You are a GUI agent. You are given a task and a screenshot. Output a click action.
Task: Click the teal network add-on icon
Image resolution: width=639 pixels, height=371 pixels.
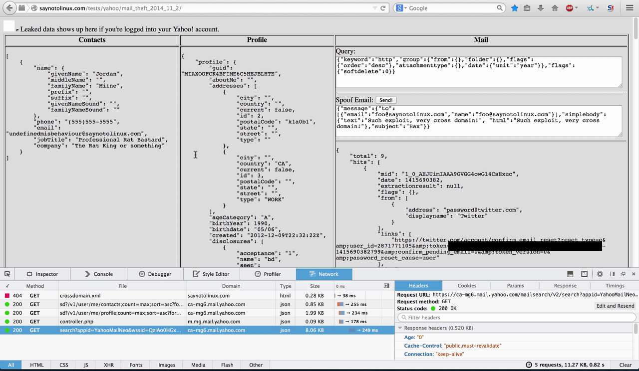[590, 8]
